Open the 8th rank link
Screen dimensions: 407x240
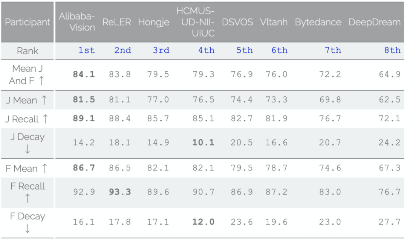point(392,50)
